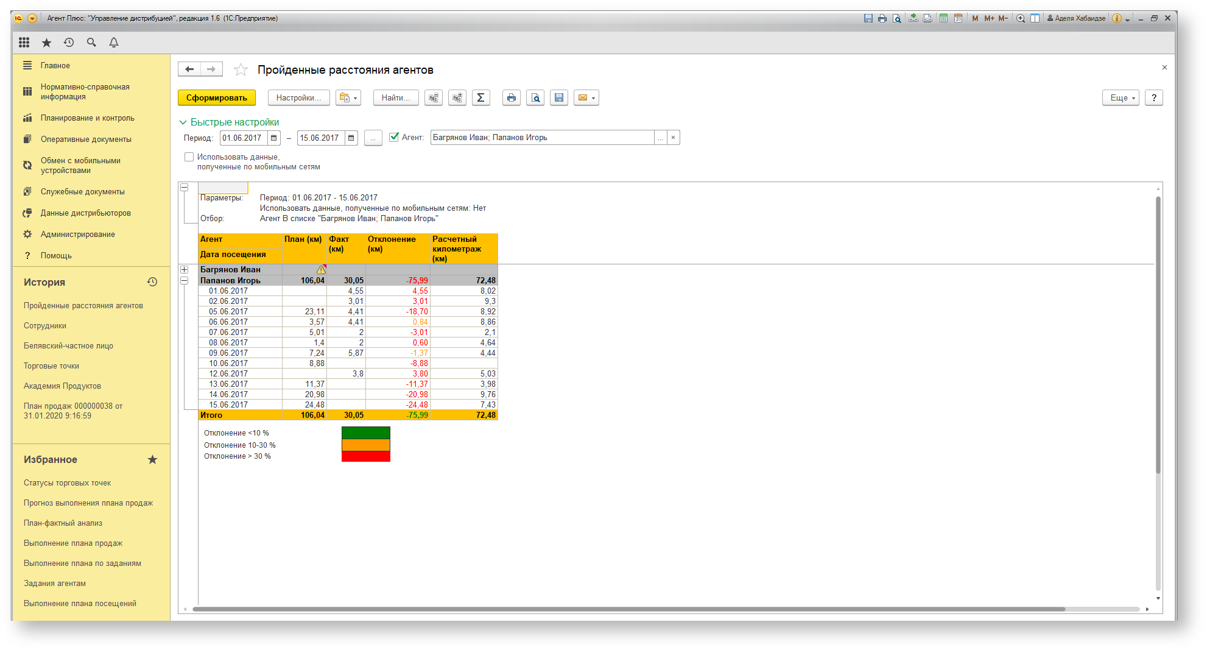The height and width of the screenshot is (650, 1207).
Task: Click the Агент field with selected agents
Action: 542,138
